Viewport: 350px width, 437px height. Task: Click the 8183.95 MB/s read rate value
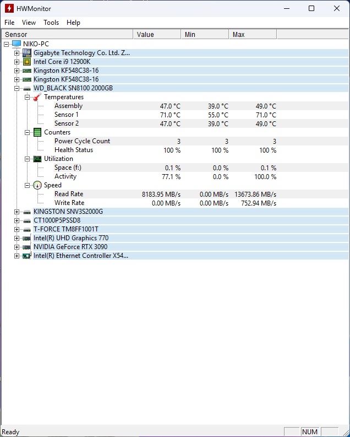point(161,195)
